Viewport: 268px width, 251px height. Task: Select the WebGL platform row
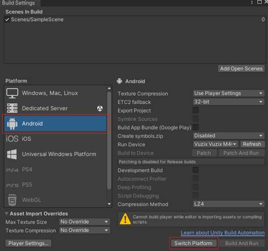56,200
